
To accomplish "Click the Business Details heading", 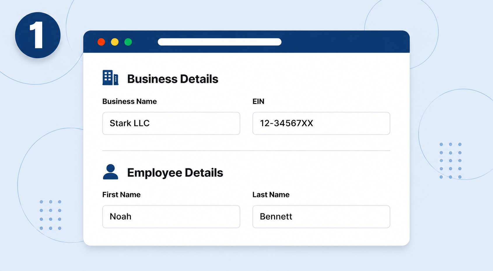I will coord(173,79).
